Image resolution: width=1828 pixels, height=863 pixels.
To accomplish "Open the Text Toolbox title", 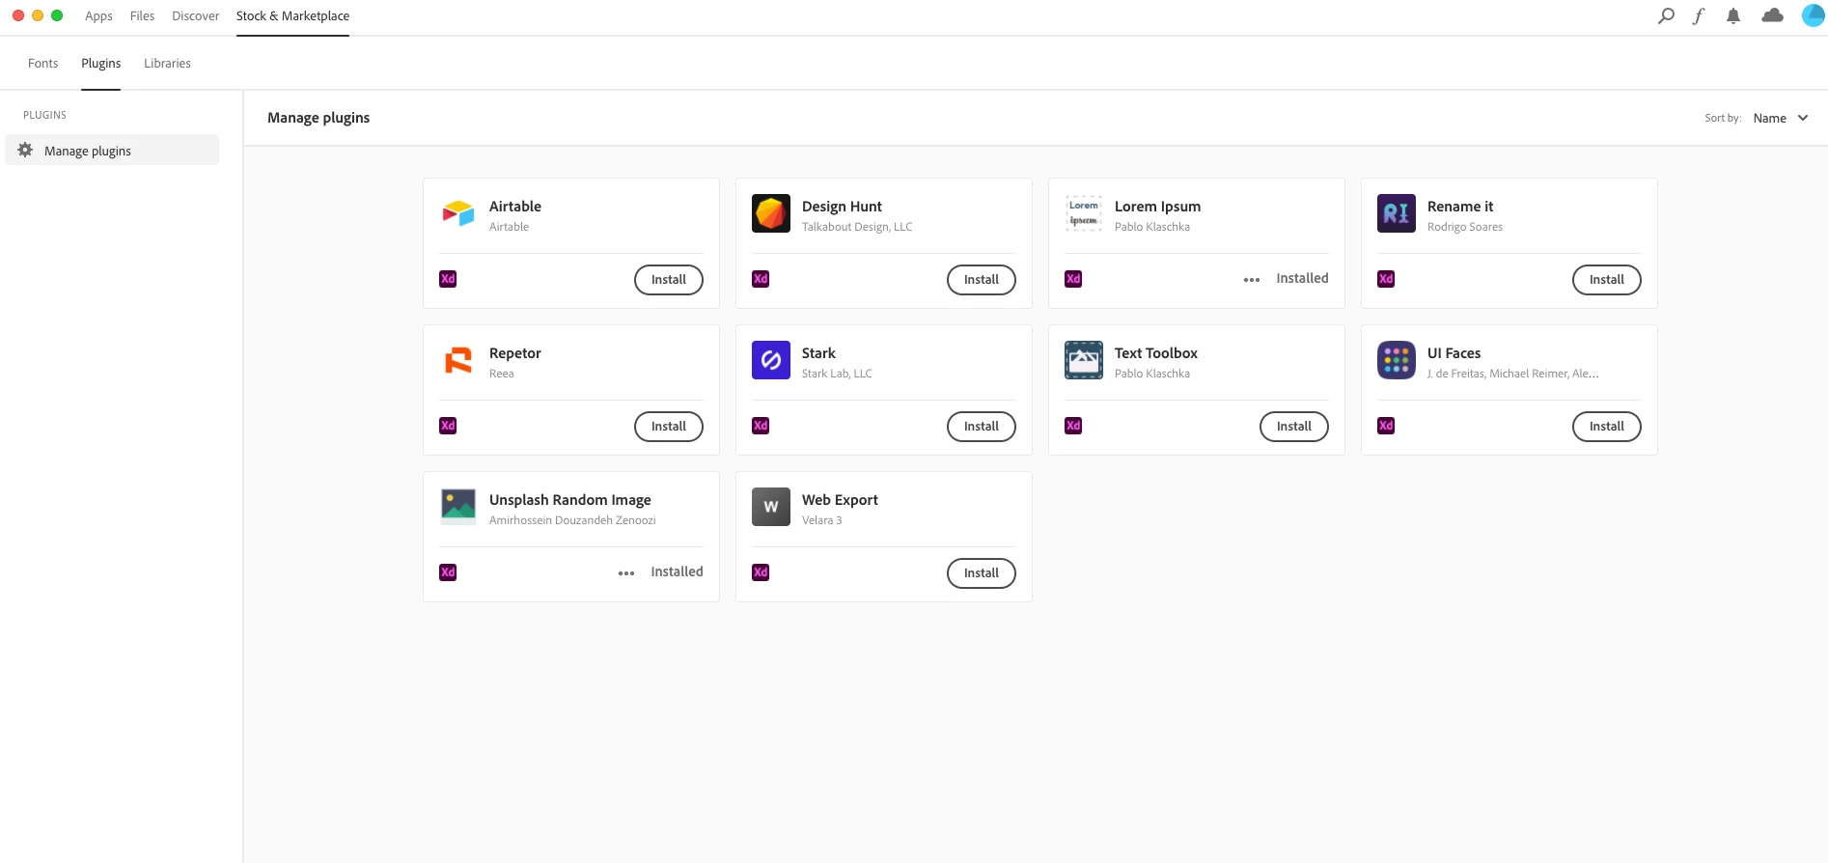I will coord(1155,353).
